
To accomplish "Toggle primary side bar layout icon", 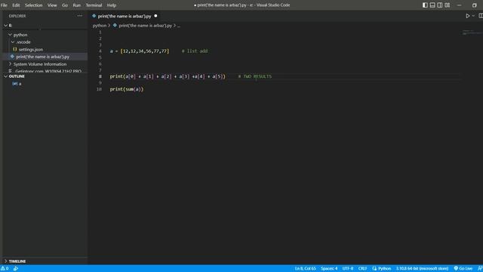I will click(x=425, y=5).
